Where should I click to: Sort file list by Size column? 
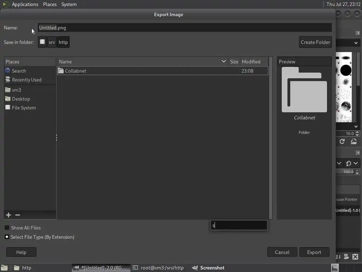pos(234,62)
